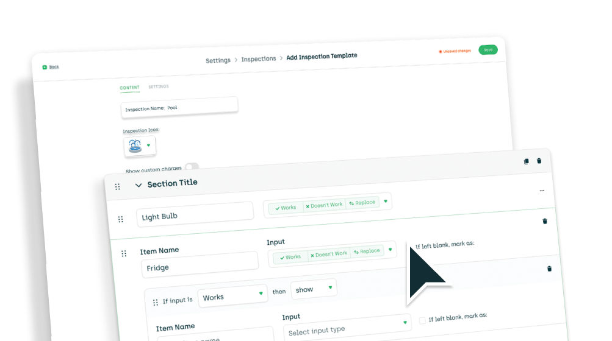The height and width of the screenshot is (341, 612).
Task: Delete the section using top trash icon
Action: (539, 161)
